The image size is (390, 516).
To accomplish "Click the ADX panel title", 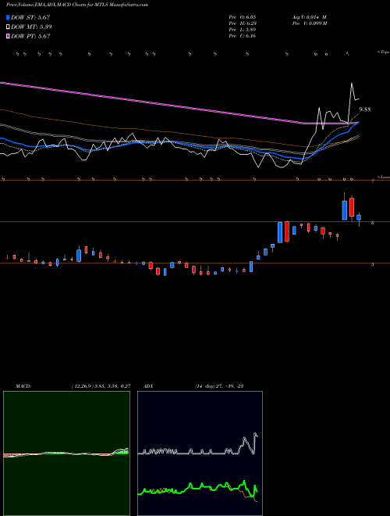I will tap(149, 386).
